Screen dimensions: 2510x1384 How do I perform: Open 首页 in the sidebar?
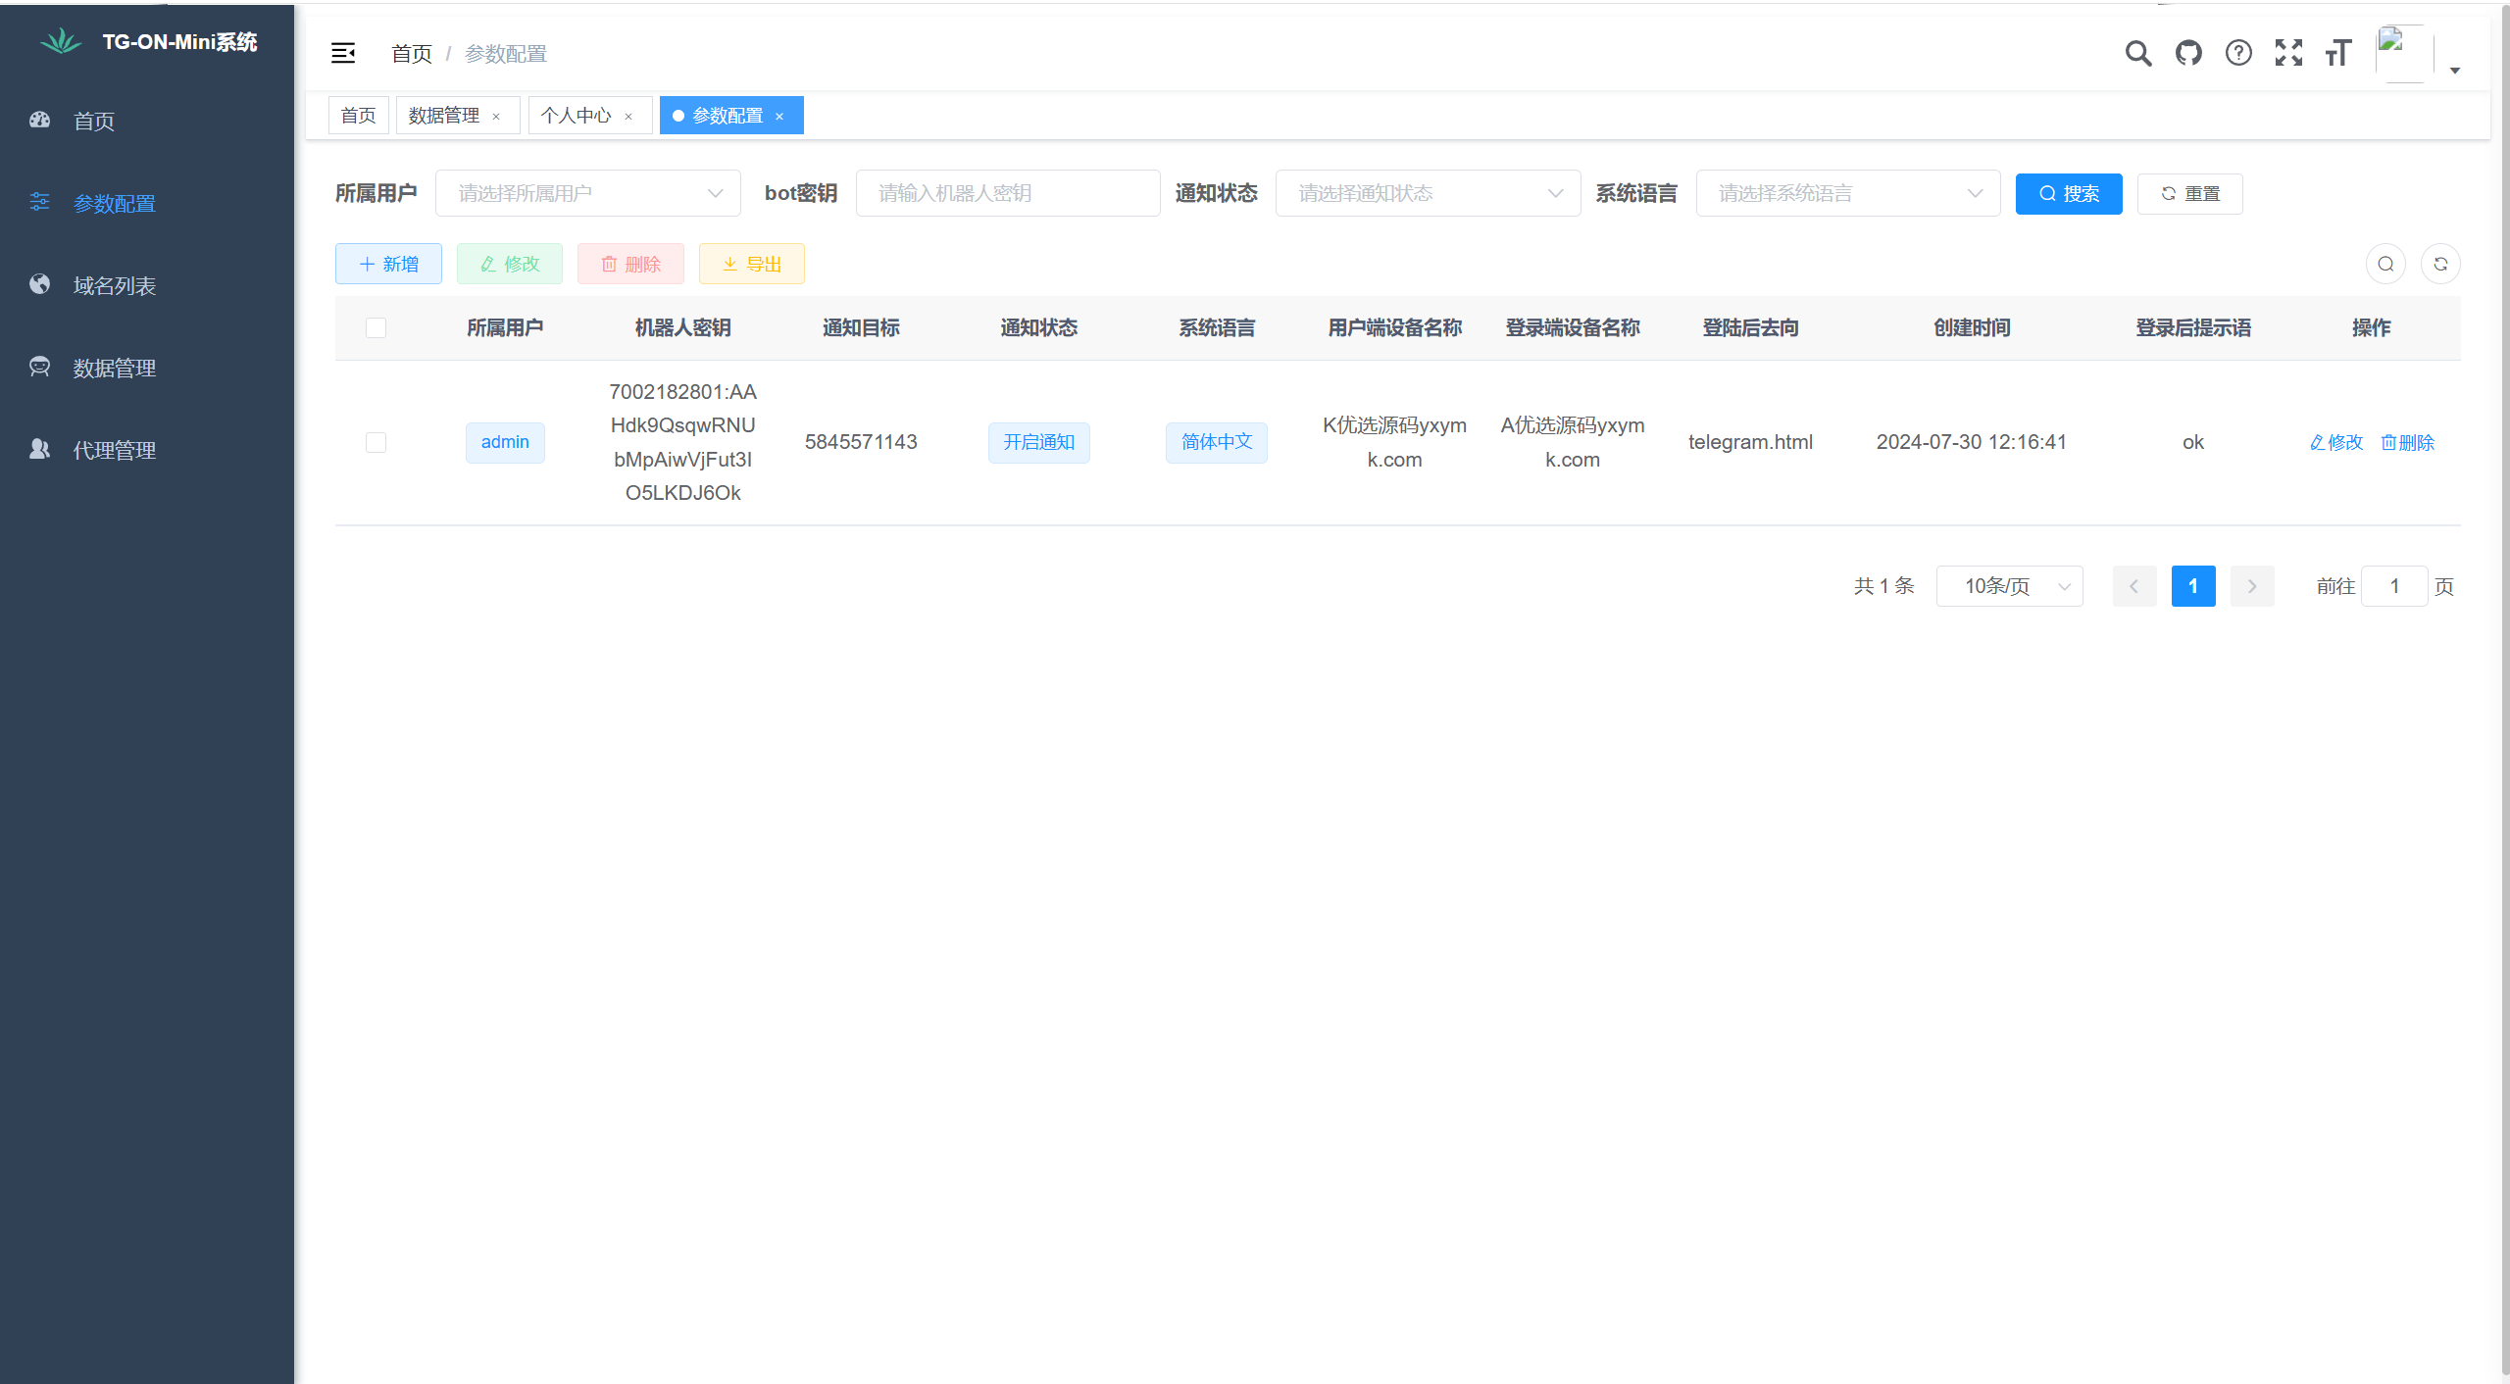147,121
